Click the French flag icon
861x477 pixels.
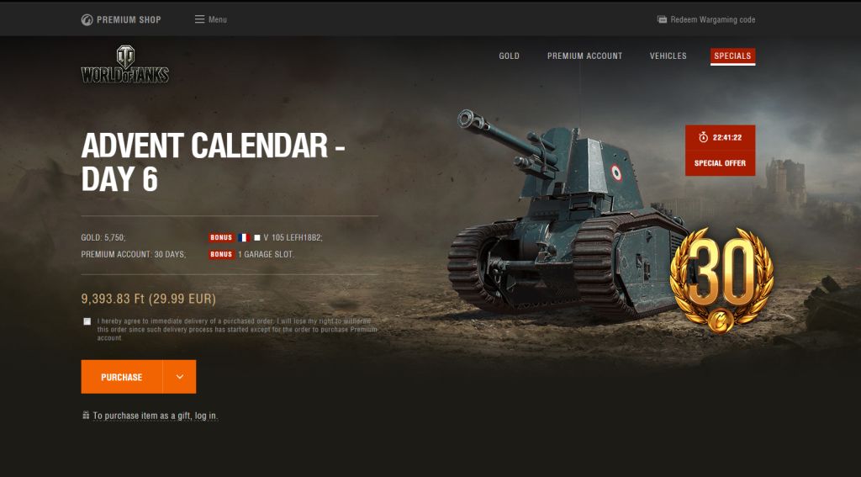click(245, 238)
